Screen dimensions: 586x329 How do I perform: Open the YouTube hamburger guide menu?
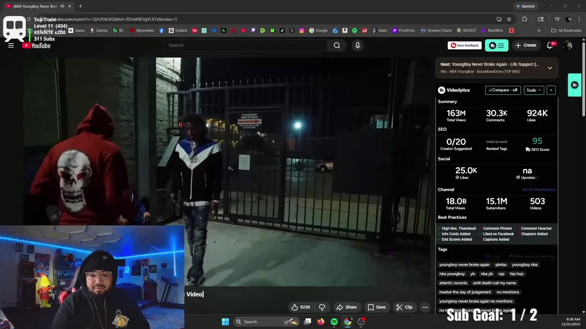(x=11, y=45)
